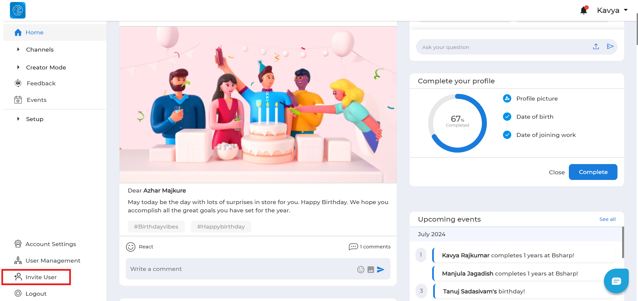The height and width of the screenshot is (301, 638).
Task: Click the Events calendar icon
Action: [18, 100]
